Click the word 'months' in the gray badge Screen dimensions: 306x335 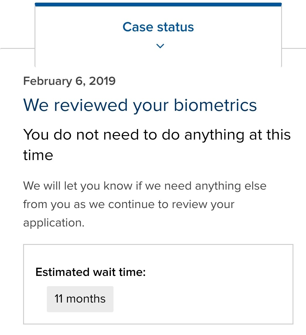[86, 299]
